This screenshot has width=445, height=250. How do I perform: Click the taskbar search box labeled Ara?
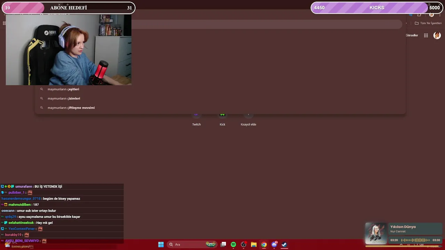(192, 244)
